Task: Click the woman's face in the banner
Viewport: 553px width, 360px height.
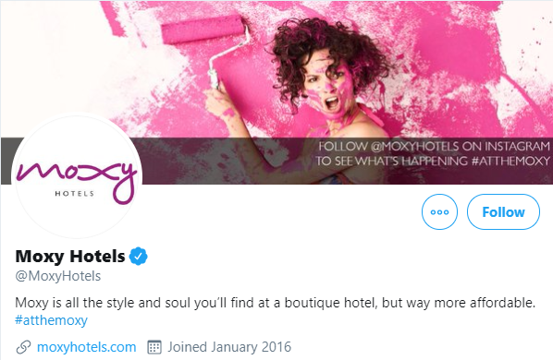Action: pos(326,88)
